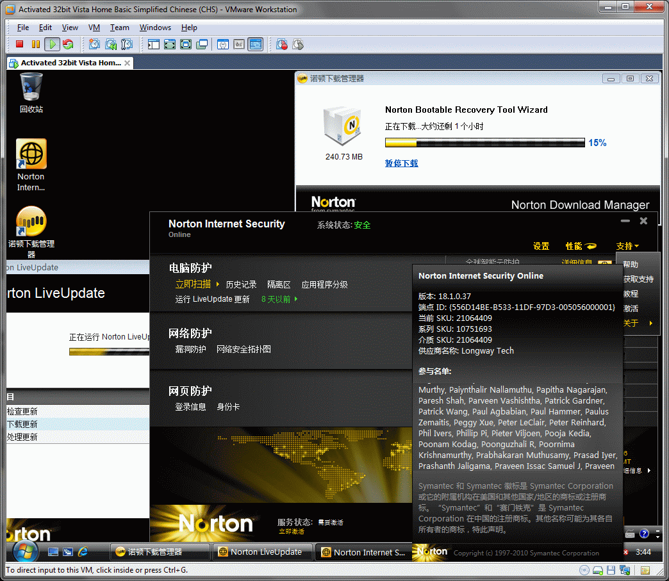This screenshot has width=669, height=581.
Task: Click the green Power On play button
Action: [52, 44]
